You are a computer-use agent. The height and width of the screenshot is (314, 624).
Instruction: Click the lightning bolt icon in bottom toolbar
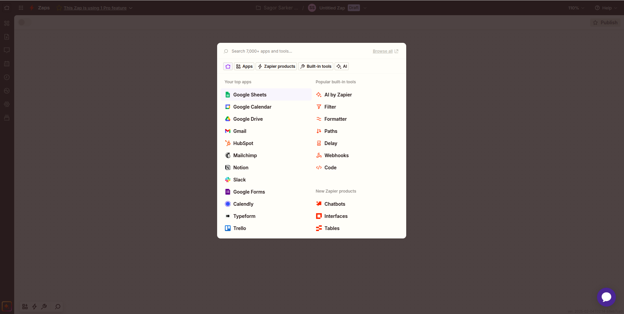click(34, 307)
